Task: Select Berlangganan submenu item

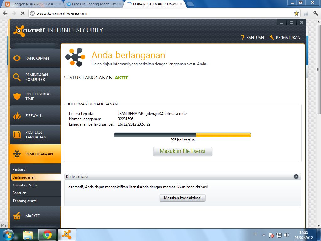Action: (x=36, y=177)
